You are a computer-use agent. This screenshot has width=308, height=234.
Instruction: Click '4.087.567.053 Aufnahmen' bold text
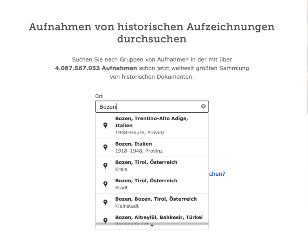click(96, 68)
